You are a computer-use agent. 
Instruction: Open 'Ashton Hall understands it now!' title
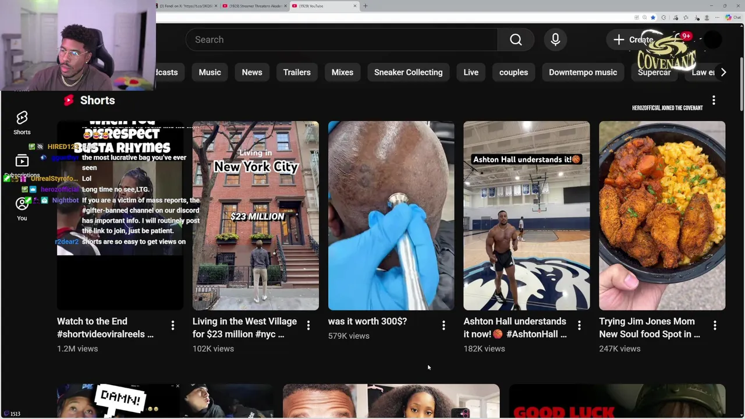(x=515, y=328)
